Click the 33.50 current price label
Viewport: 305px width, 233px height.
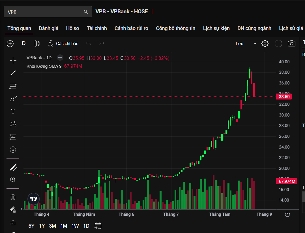[284, 97]
